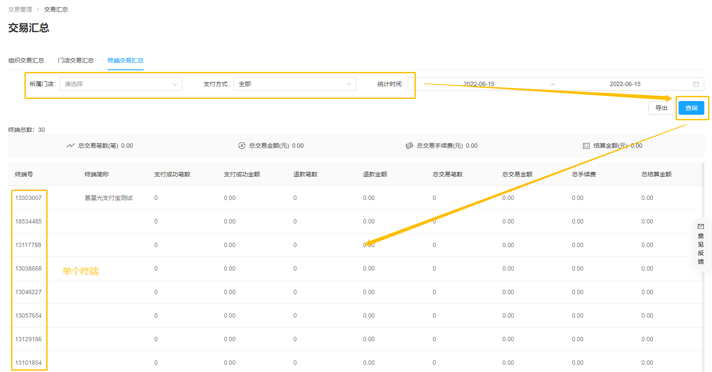Click the 支付成功金额 column header
This screenshot has width=712, height=372.
242,174
